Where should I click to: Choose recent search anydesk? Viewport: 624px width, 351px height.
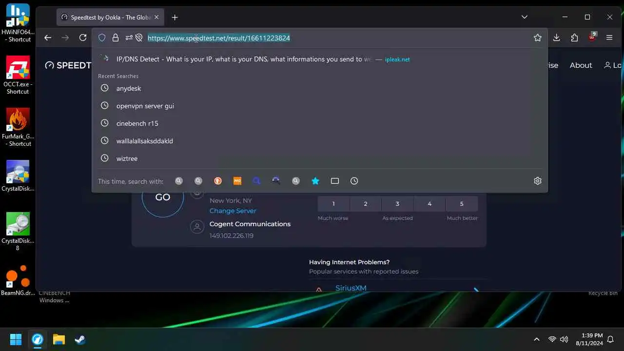319,88
